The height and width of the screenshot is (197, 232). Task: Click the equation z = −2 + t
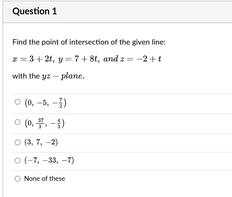[x=141, y=59]
